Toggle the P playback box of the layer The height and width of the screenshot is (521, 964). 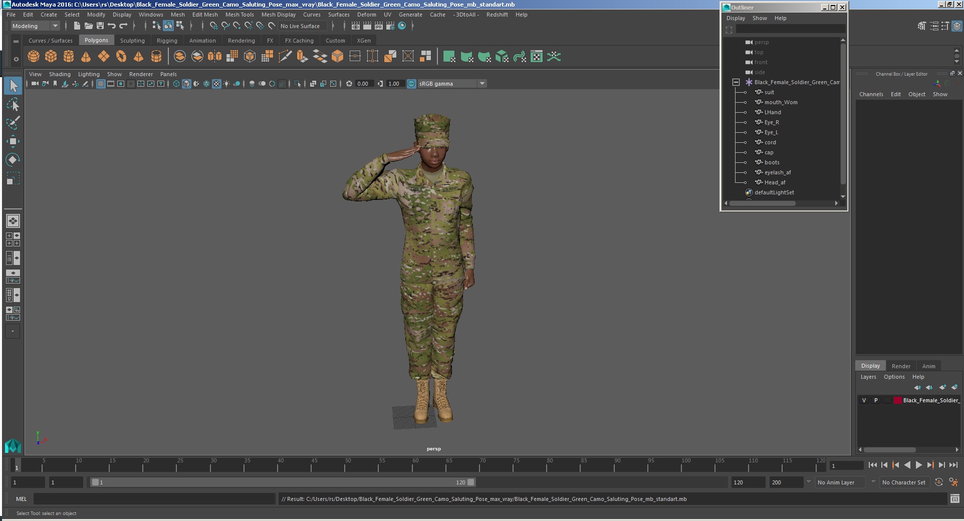point(876,400)
